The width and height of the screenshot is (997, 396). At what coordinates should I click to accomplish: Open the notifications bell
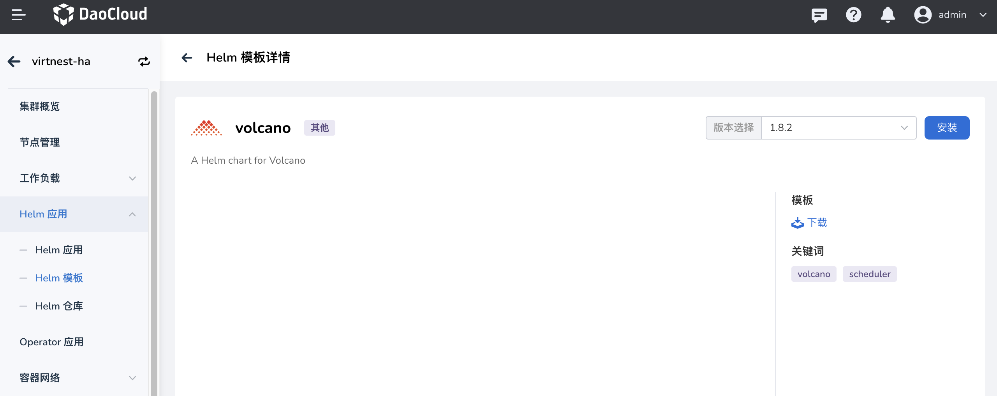(888, 15)
